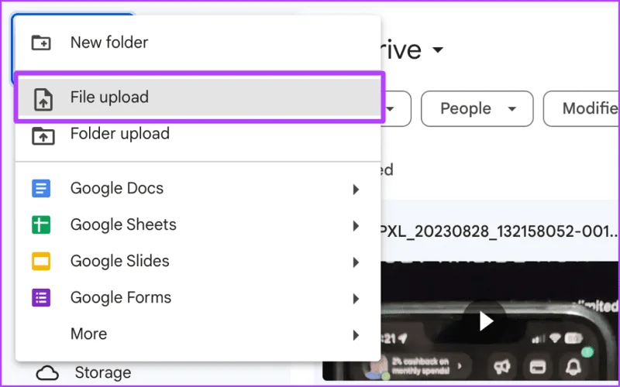This screenshot has width=620, height=387.
Task: Choose File upload from the menu
Action: tap(198, 98)
